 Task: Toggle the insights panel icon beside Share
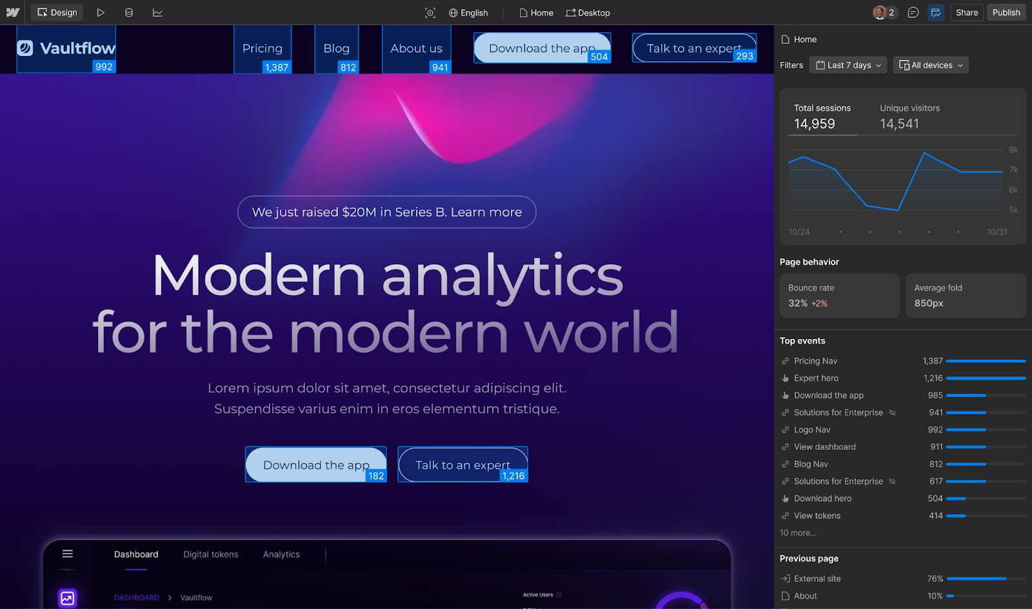(936, 12)
